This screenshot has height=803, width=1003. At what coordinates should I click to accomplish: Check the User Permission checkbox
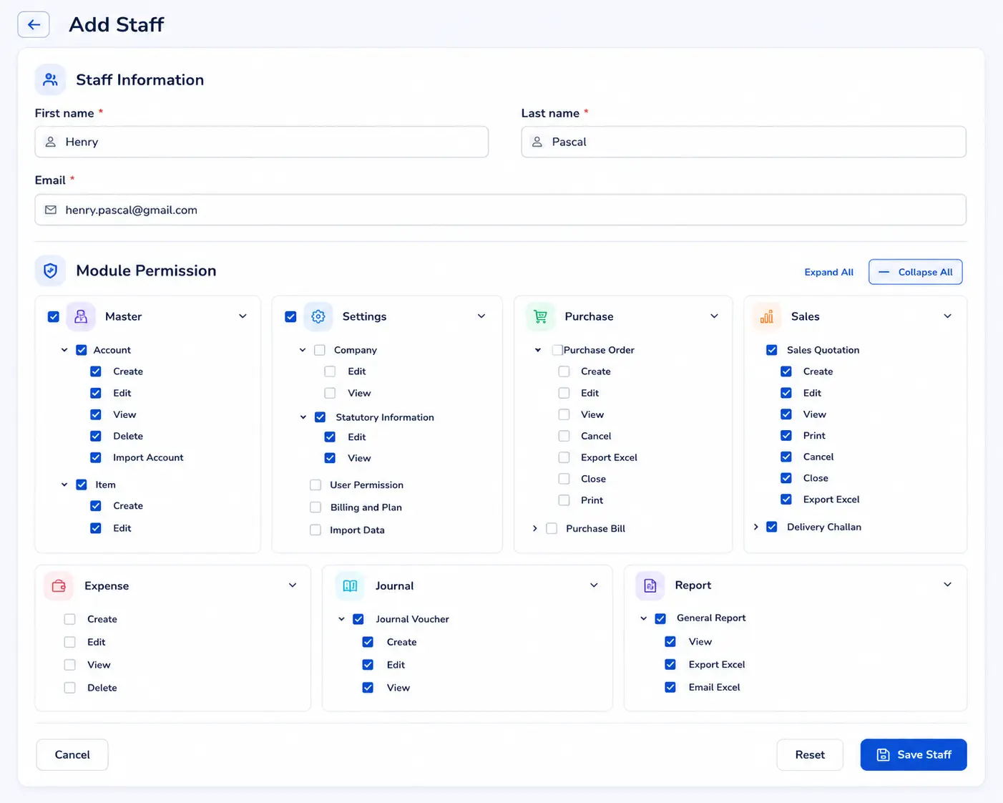[315, 485]
